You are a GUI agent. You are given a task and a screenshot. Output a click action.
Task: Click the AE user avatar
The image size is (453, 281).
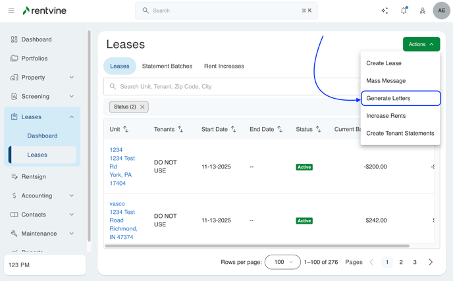[x=441, y=11]
